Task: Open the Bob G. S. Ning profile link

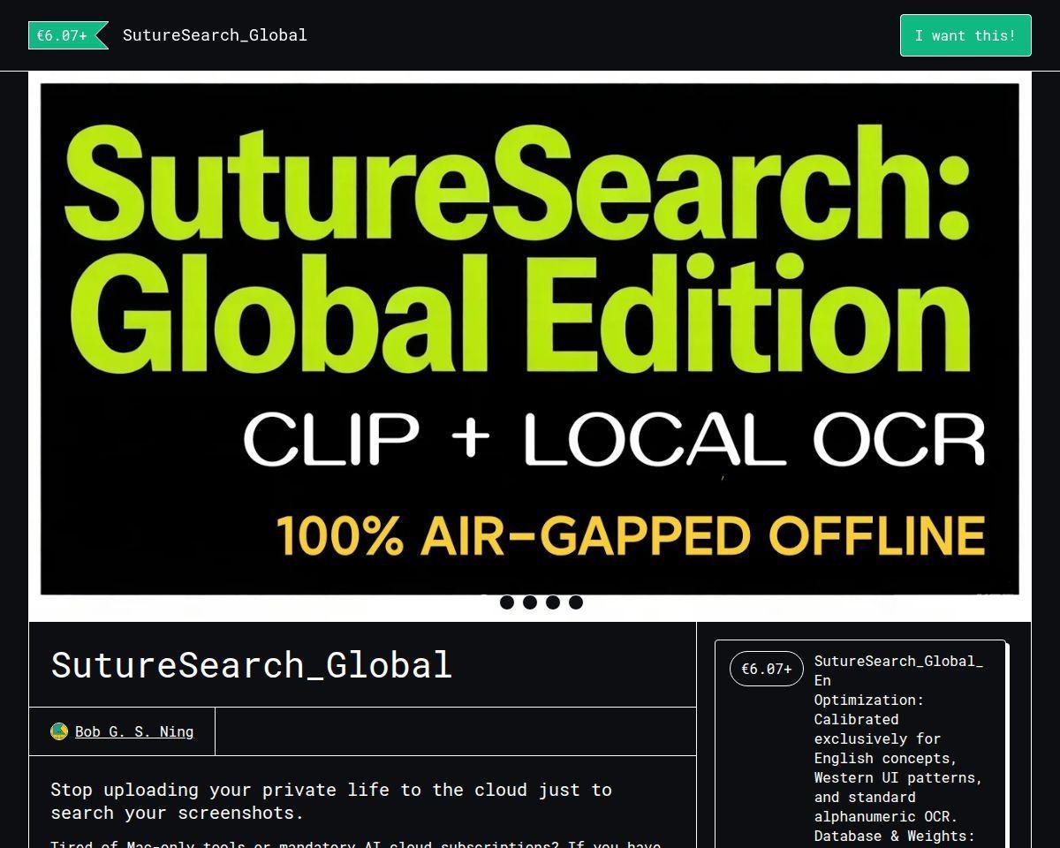Action: pos(134,731)
